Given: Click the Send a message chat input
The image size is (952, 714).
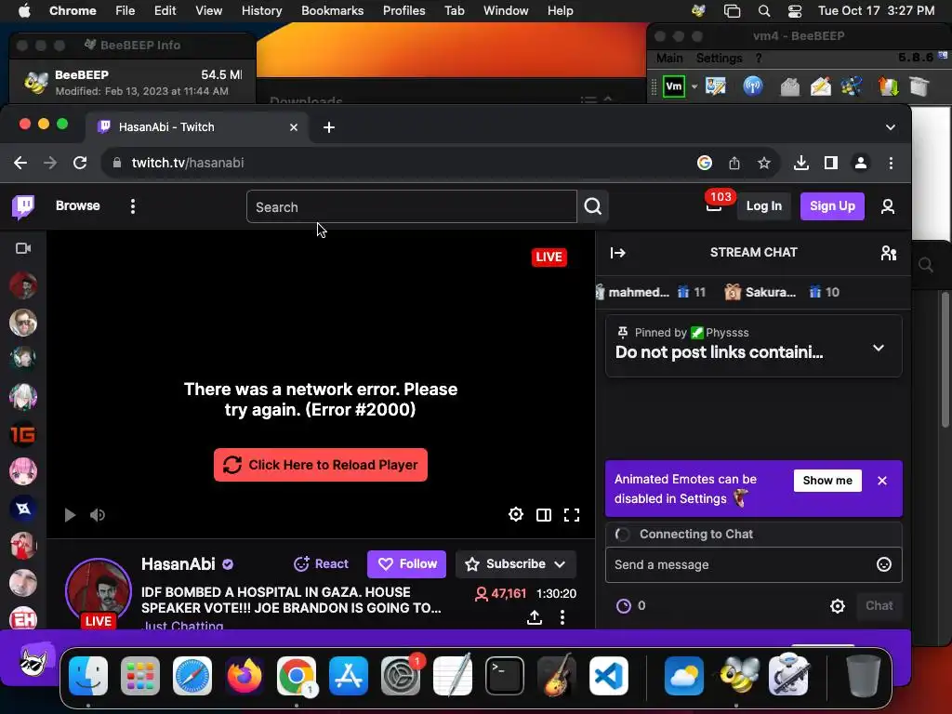Looking at the screenshot, I should (742, 564).
